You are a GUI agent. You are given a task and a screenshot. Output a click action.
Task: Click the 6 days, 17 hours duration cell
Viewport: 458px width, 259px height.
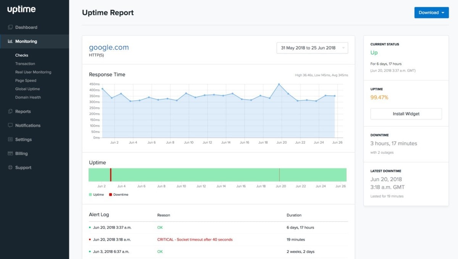pyautogui.click(x=300, y=228)
